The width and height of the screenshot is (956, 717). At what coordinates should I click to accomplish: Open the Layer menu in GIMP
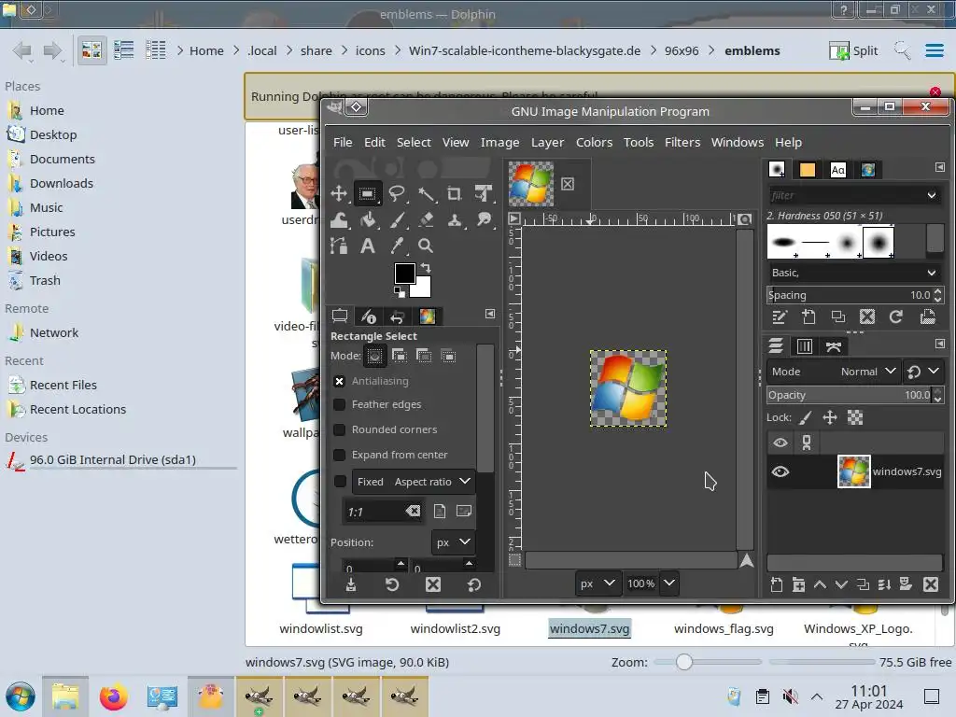coord(547,142)
